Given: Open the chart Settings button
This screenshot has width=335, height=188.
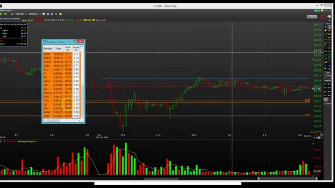Looking at the screenshot, I should tap(33, 14).
